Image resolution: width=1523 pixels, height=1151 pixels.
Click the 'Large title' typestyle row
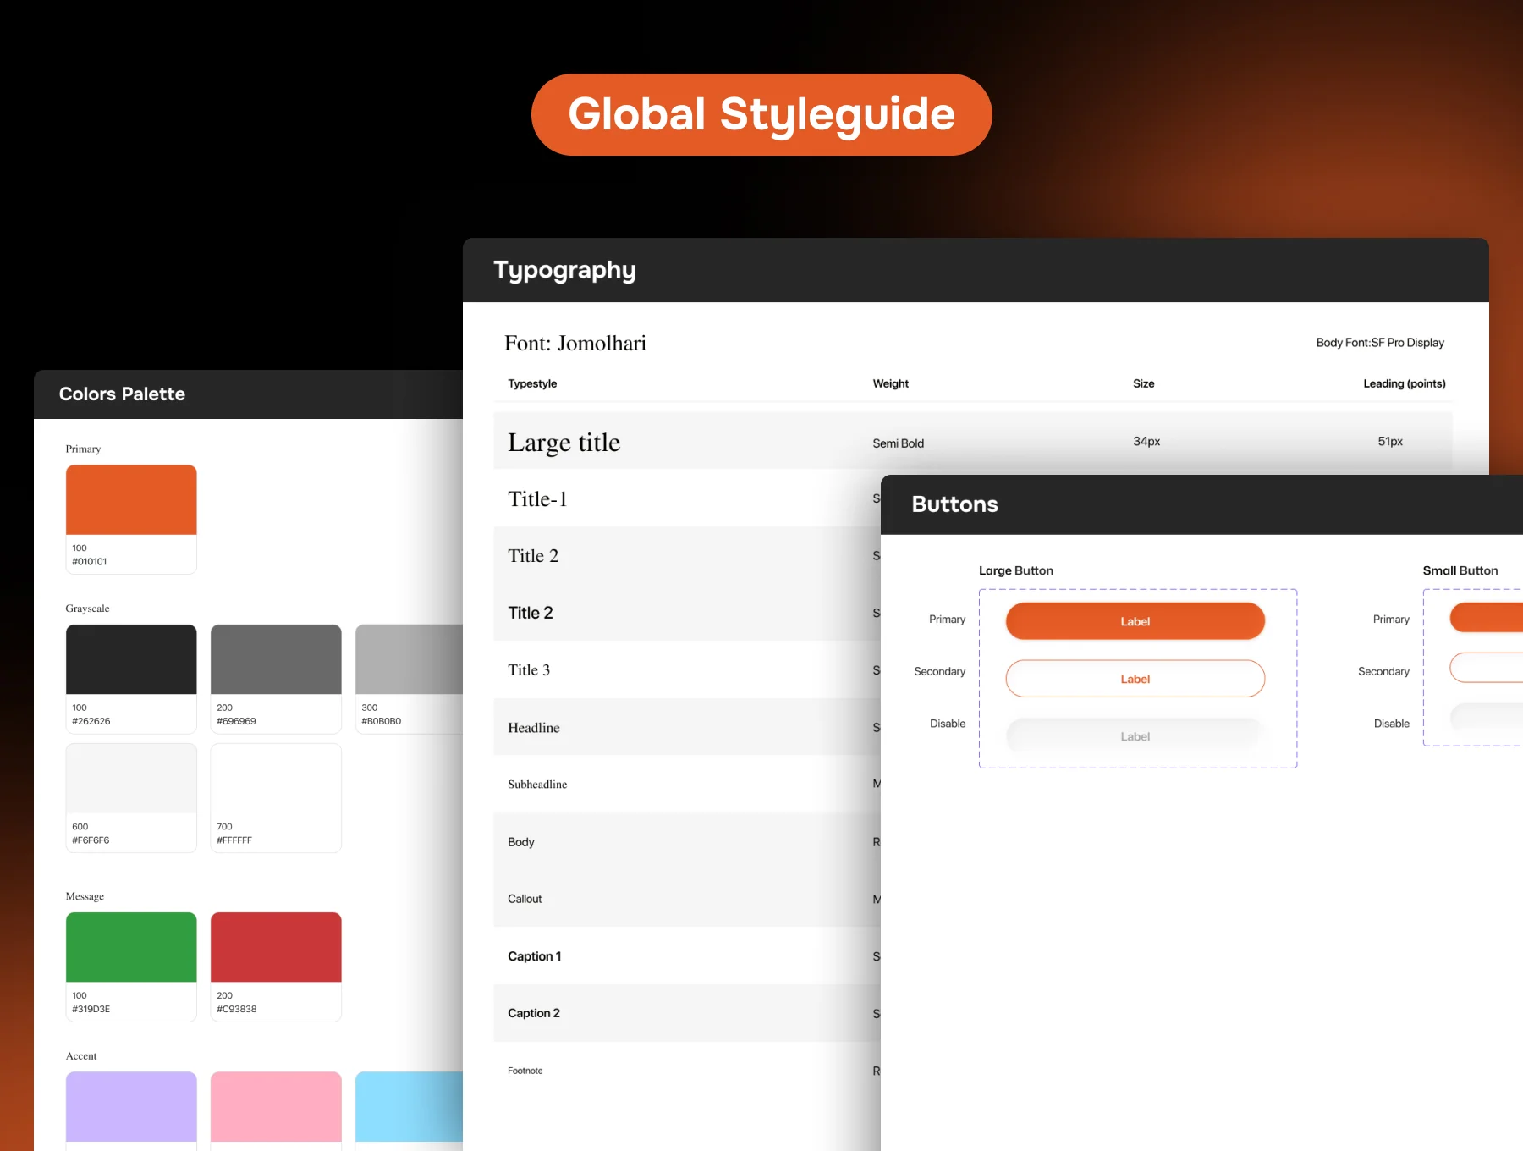click(x=973, y=441)
